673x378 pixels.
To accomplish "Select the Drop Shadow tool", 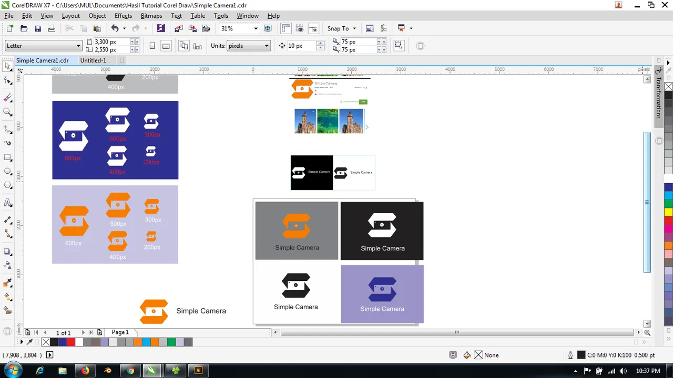I will point(7,251).
